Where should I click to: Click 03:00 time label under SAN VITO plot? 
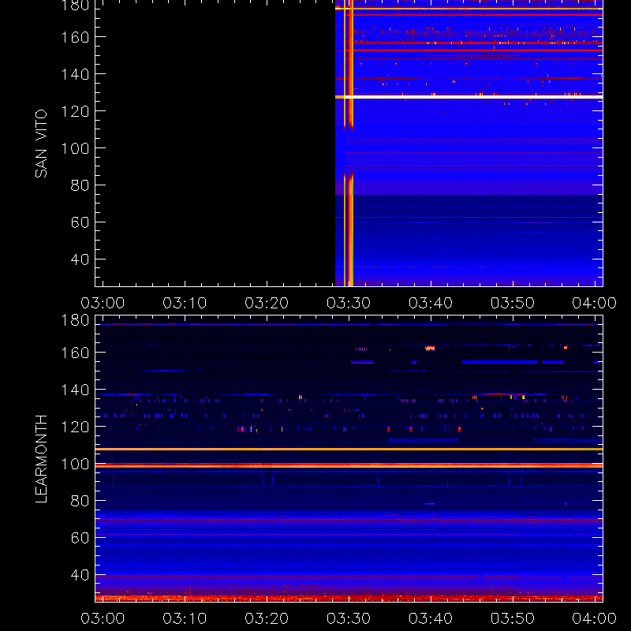103,303
